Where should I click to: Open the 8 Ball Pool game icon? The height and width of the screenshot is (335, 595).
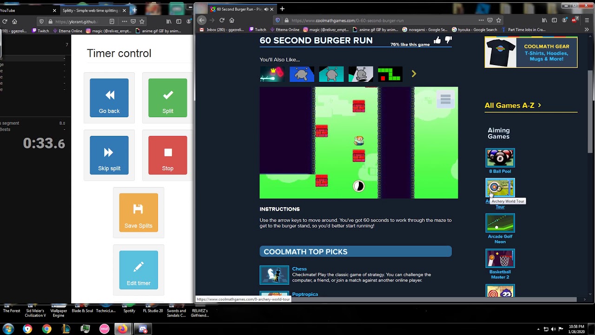pyautogui.click(x=500, y=158)
